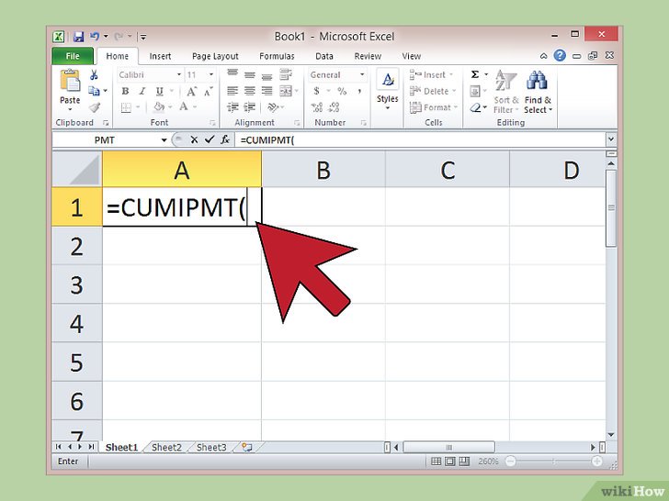
Task: Open the Styles gallery button
Action: point(388,90)
